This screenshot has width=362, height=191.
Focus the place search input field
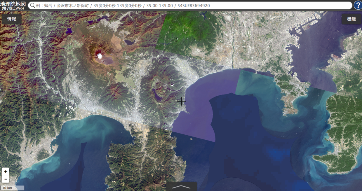point(190,6)
